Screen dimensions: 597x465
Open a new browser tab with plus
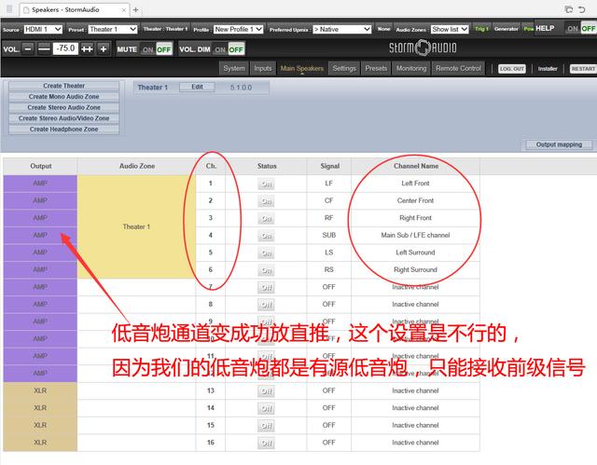[x=135, y=10]
